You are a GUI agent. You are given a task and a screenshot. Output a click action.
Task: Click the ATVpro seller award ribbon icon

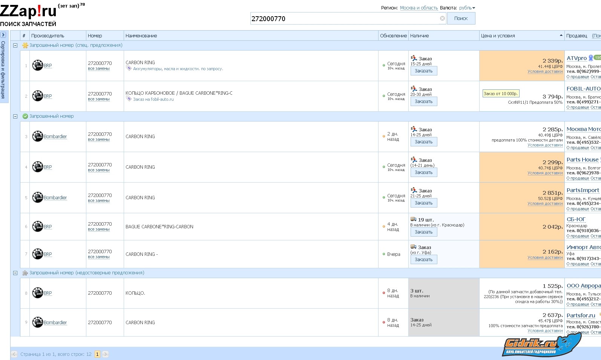click(x=591, y=58)
